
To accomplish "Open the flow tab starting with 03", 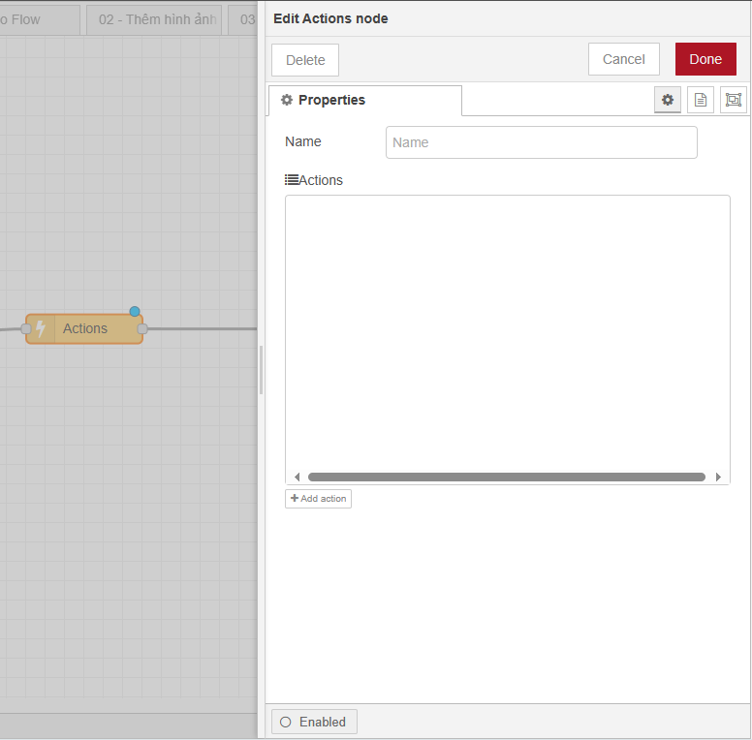I will [x=243, y=19].
